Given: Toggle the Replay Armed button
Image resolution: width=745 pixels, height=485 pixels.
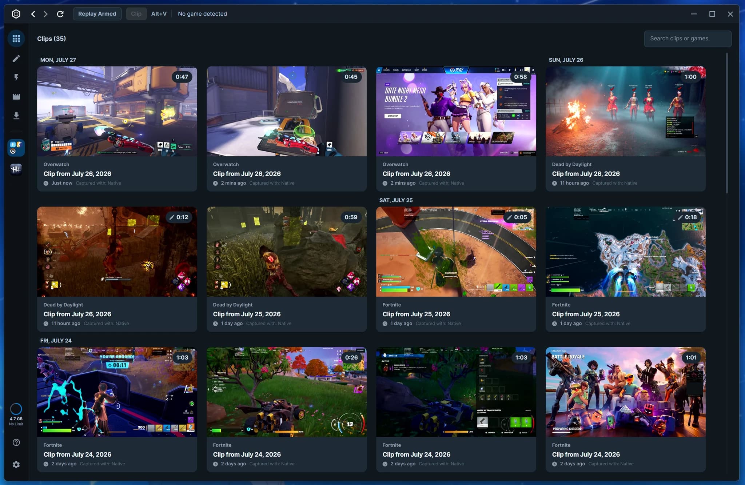Looking at the screenshot, I should coord(97,14).
